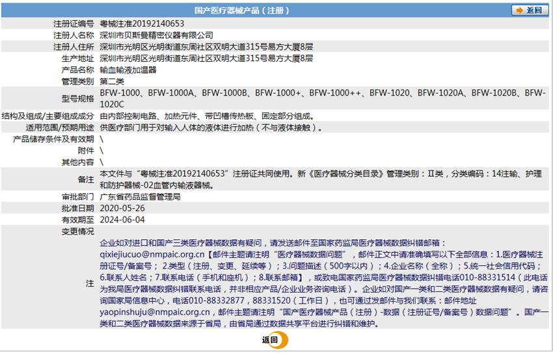
Task: Click the orange arrow icon beside header 返回
Action: tap(520, 10)
